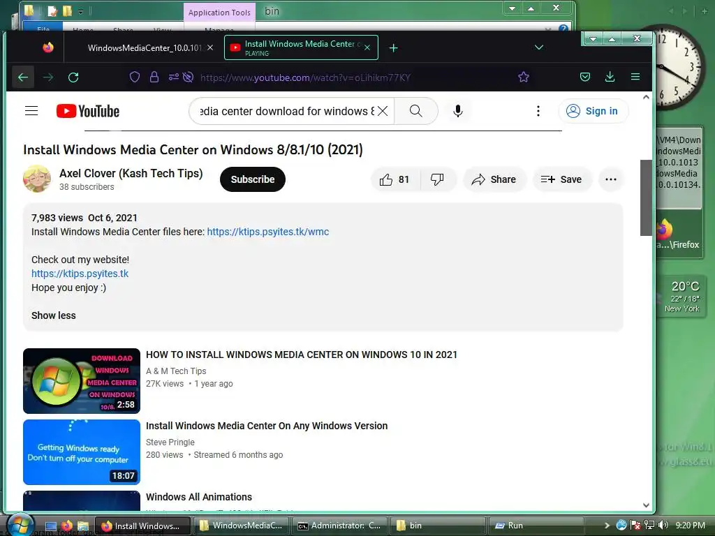Image resolution: width=715 pixels, height=536 pixels.
Task: Select the playing Install Windows Media Center tab
Action: click(x=301, y=47)
